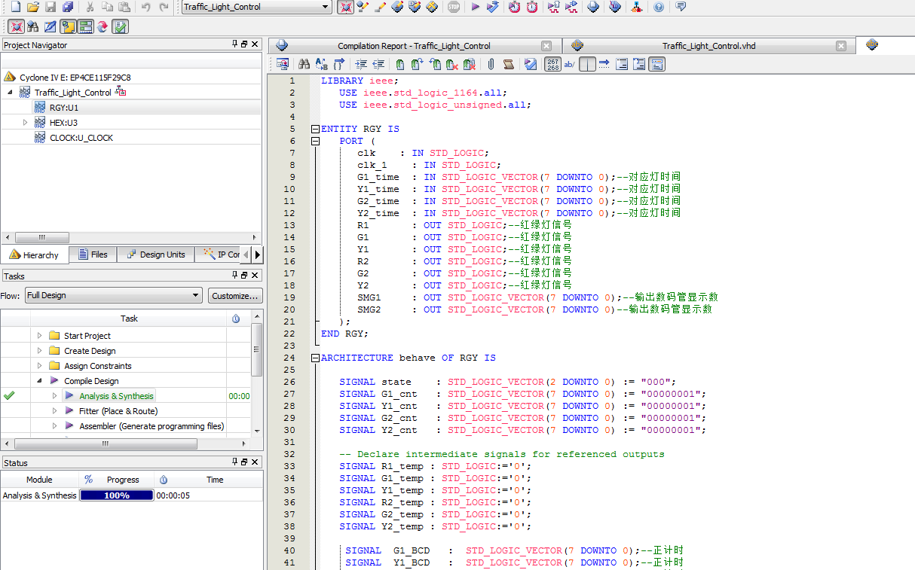The height and width of the screenshot is (570, 915).
Task: Switch to the Files tab
Action: pos(93,255)
